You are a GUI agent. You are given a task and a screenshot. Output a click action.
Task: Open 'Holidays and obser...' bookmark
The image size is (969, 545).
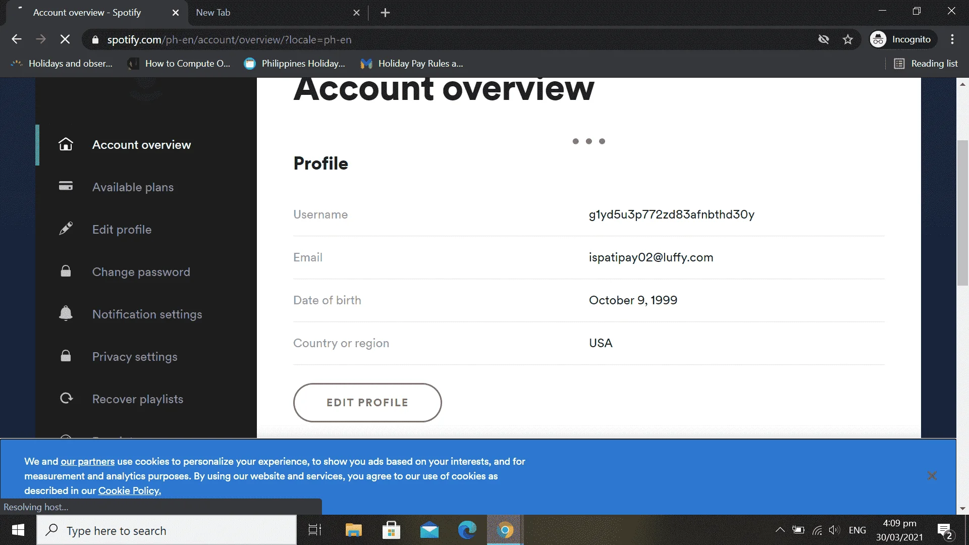pos(62,64)
